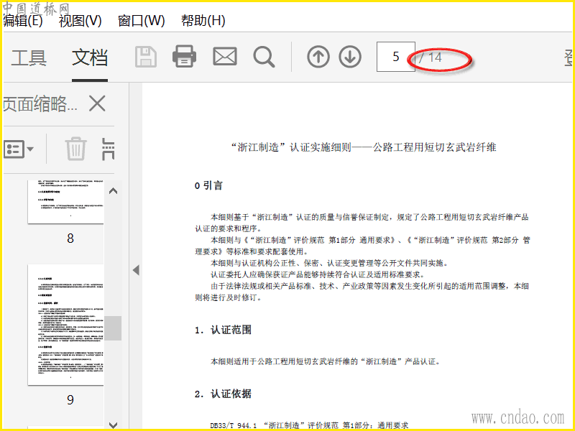Screen dimensions: 575x431
Task: Open thumbnail panel options dropdown
Action: (19, 149)
